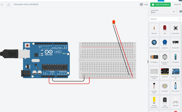The image size is (182, 112).
Task: Select the Micro Servo component
Action: point(175,88)
